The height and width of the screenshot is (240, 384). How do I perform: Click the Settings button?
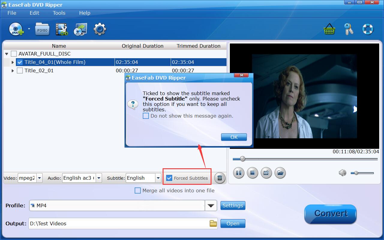(x=233, y=205)
